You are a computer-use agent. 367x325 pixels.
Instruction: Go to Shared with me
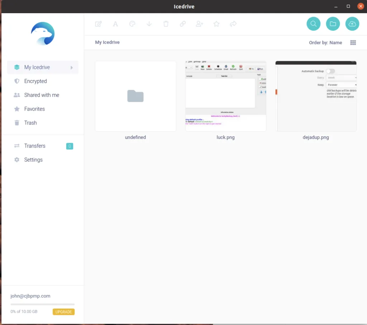coord(42,95)
